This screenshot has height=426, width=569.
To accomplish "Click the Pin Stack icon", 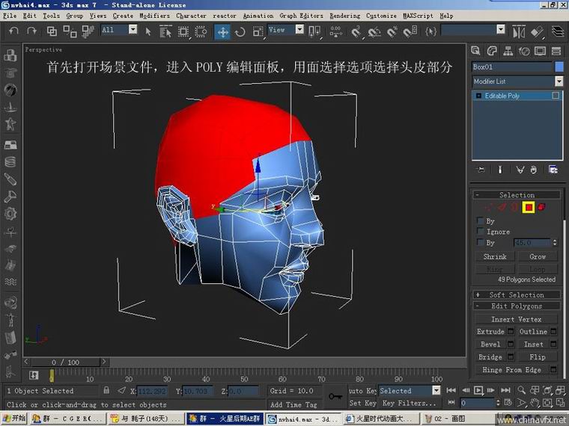I will point(481,170).
